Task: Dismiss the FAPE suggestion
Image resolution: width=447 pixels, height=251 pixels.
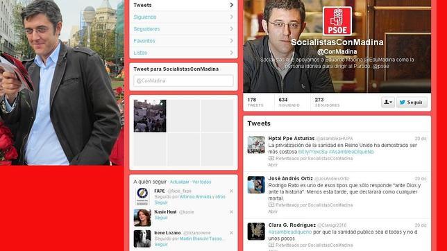Action: point(232,191)
